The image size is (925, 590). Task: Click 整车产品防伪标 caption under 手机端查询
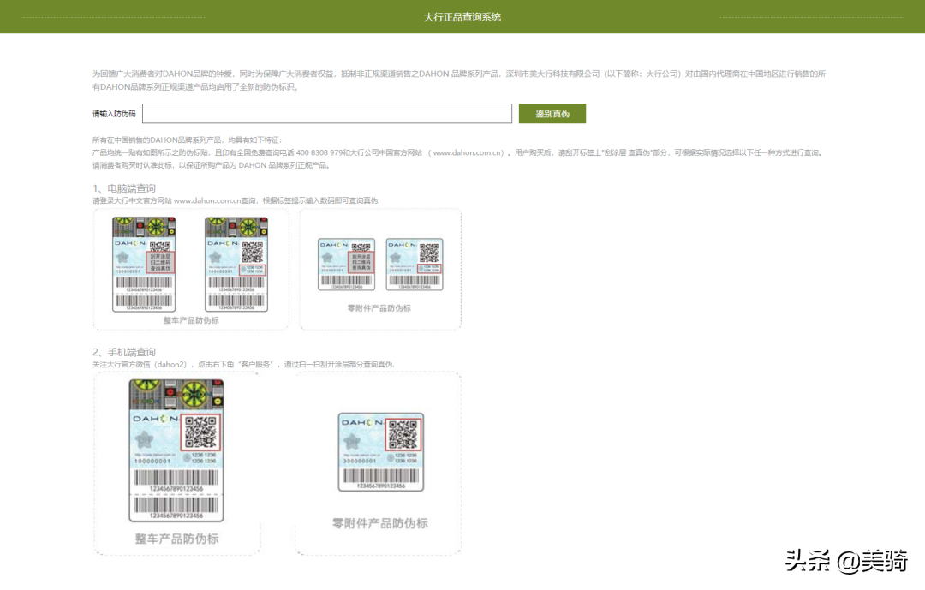[177, 539]
